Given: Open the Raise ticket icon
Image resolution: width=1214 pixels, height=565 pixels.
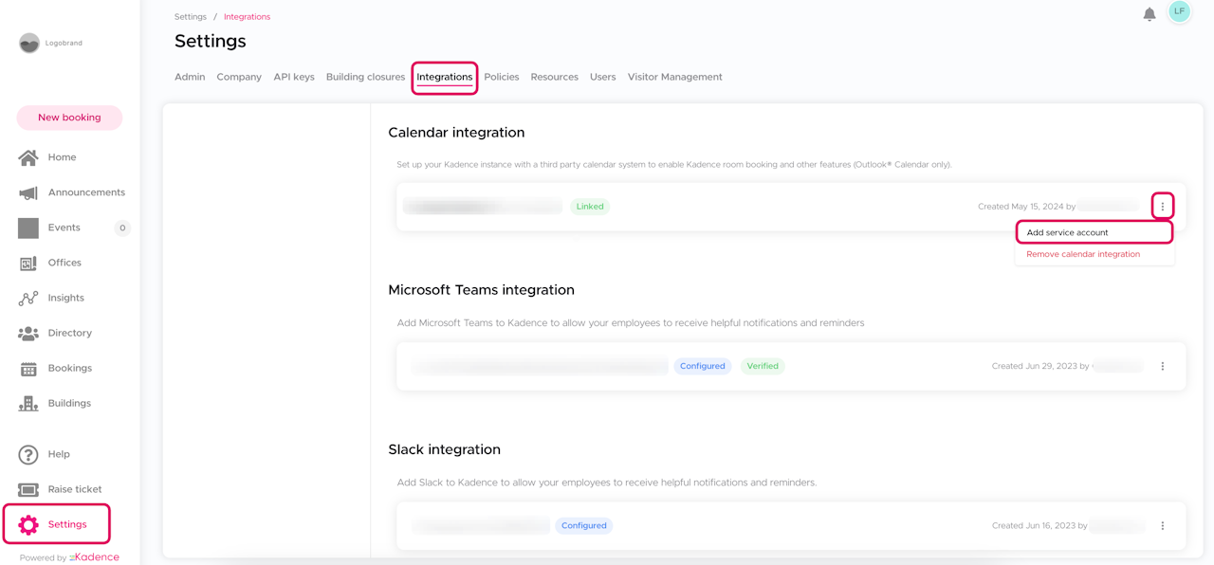Looking at the screenshot, I should 28,489.
